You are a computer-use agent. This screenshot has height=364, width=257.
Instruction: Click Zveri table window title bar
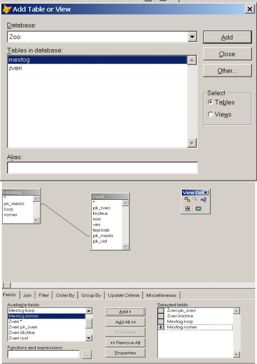[110, 197]
